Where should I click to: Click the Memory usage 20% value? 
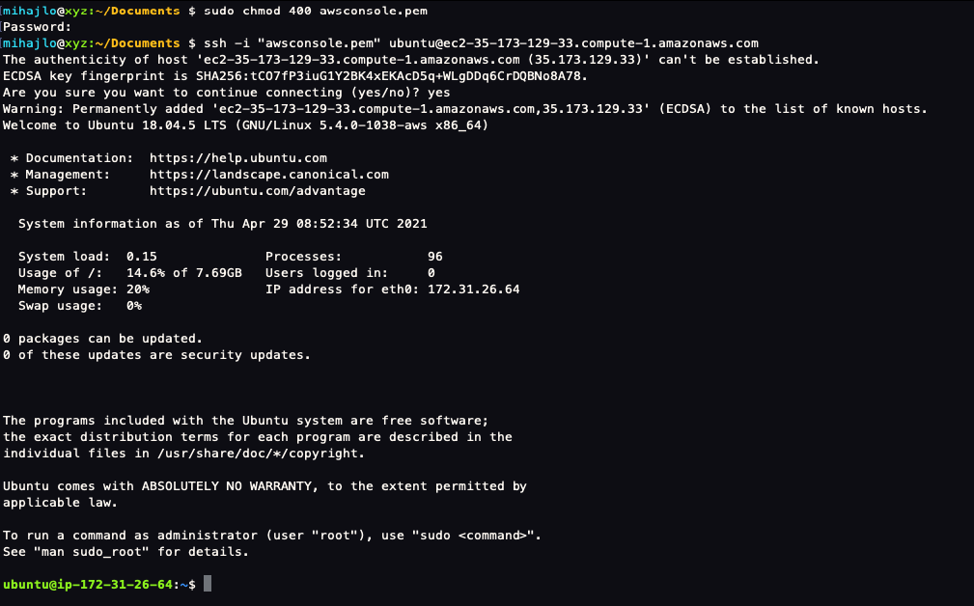(138, 289)
